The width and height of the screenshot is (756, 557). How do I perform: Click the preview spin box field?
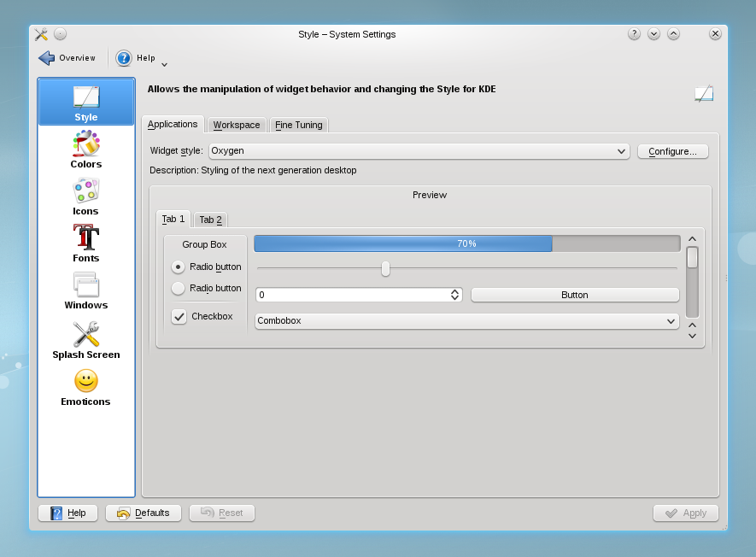point(351,295)
